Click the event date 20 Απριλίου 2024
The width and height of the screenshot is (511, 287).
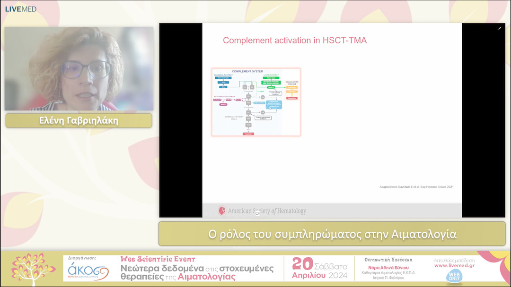pyautogui.click(x=319, y=269)
